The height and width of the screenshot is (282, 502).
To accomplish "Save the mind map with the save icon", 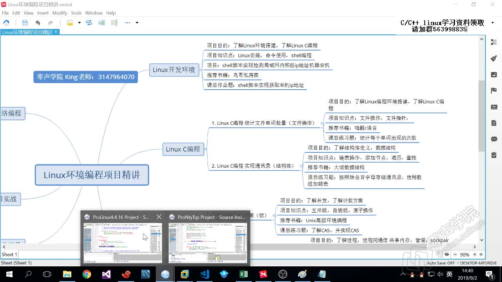I will point(25,23).
